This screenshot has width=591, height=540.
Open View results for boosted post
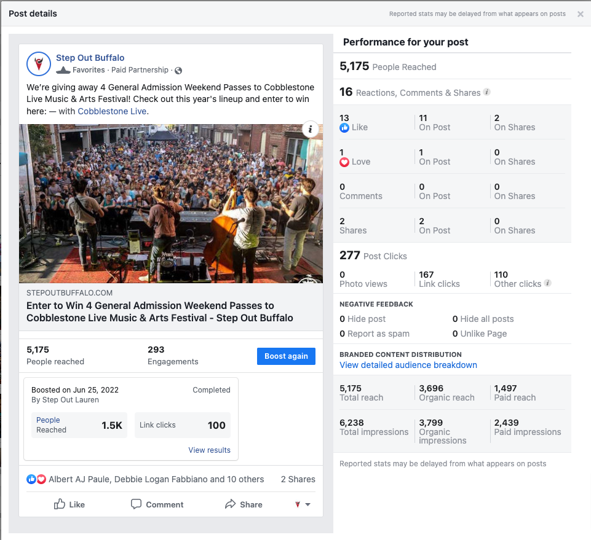point(209,450)
